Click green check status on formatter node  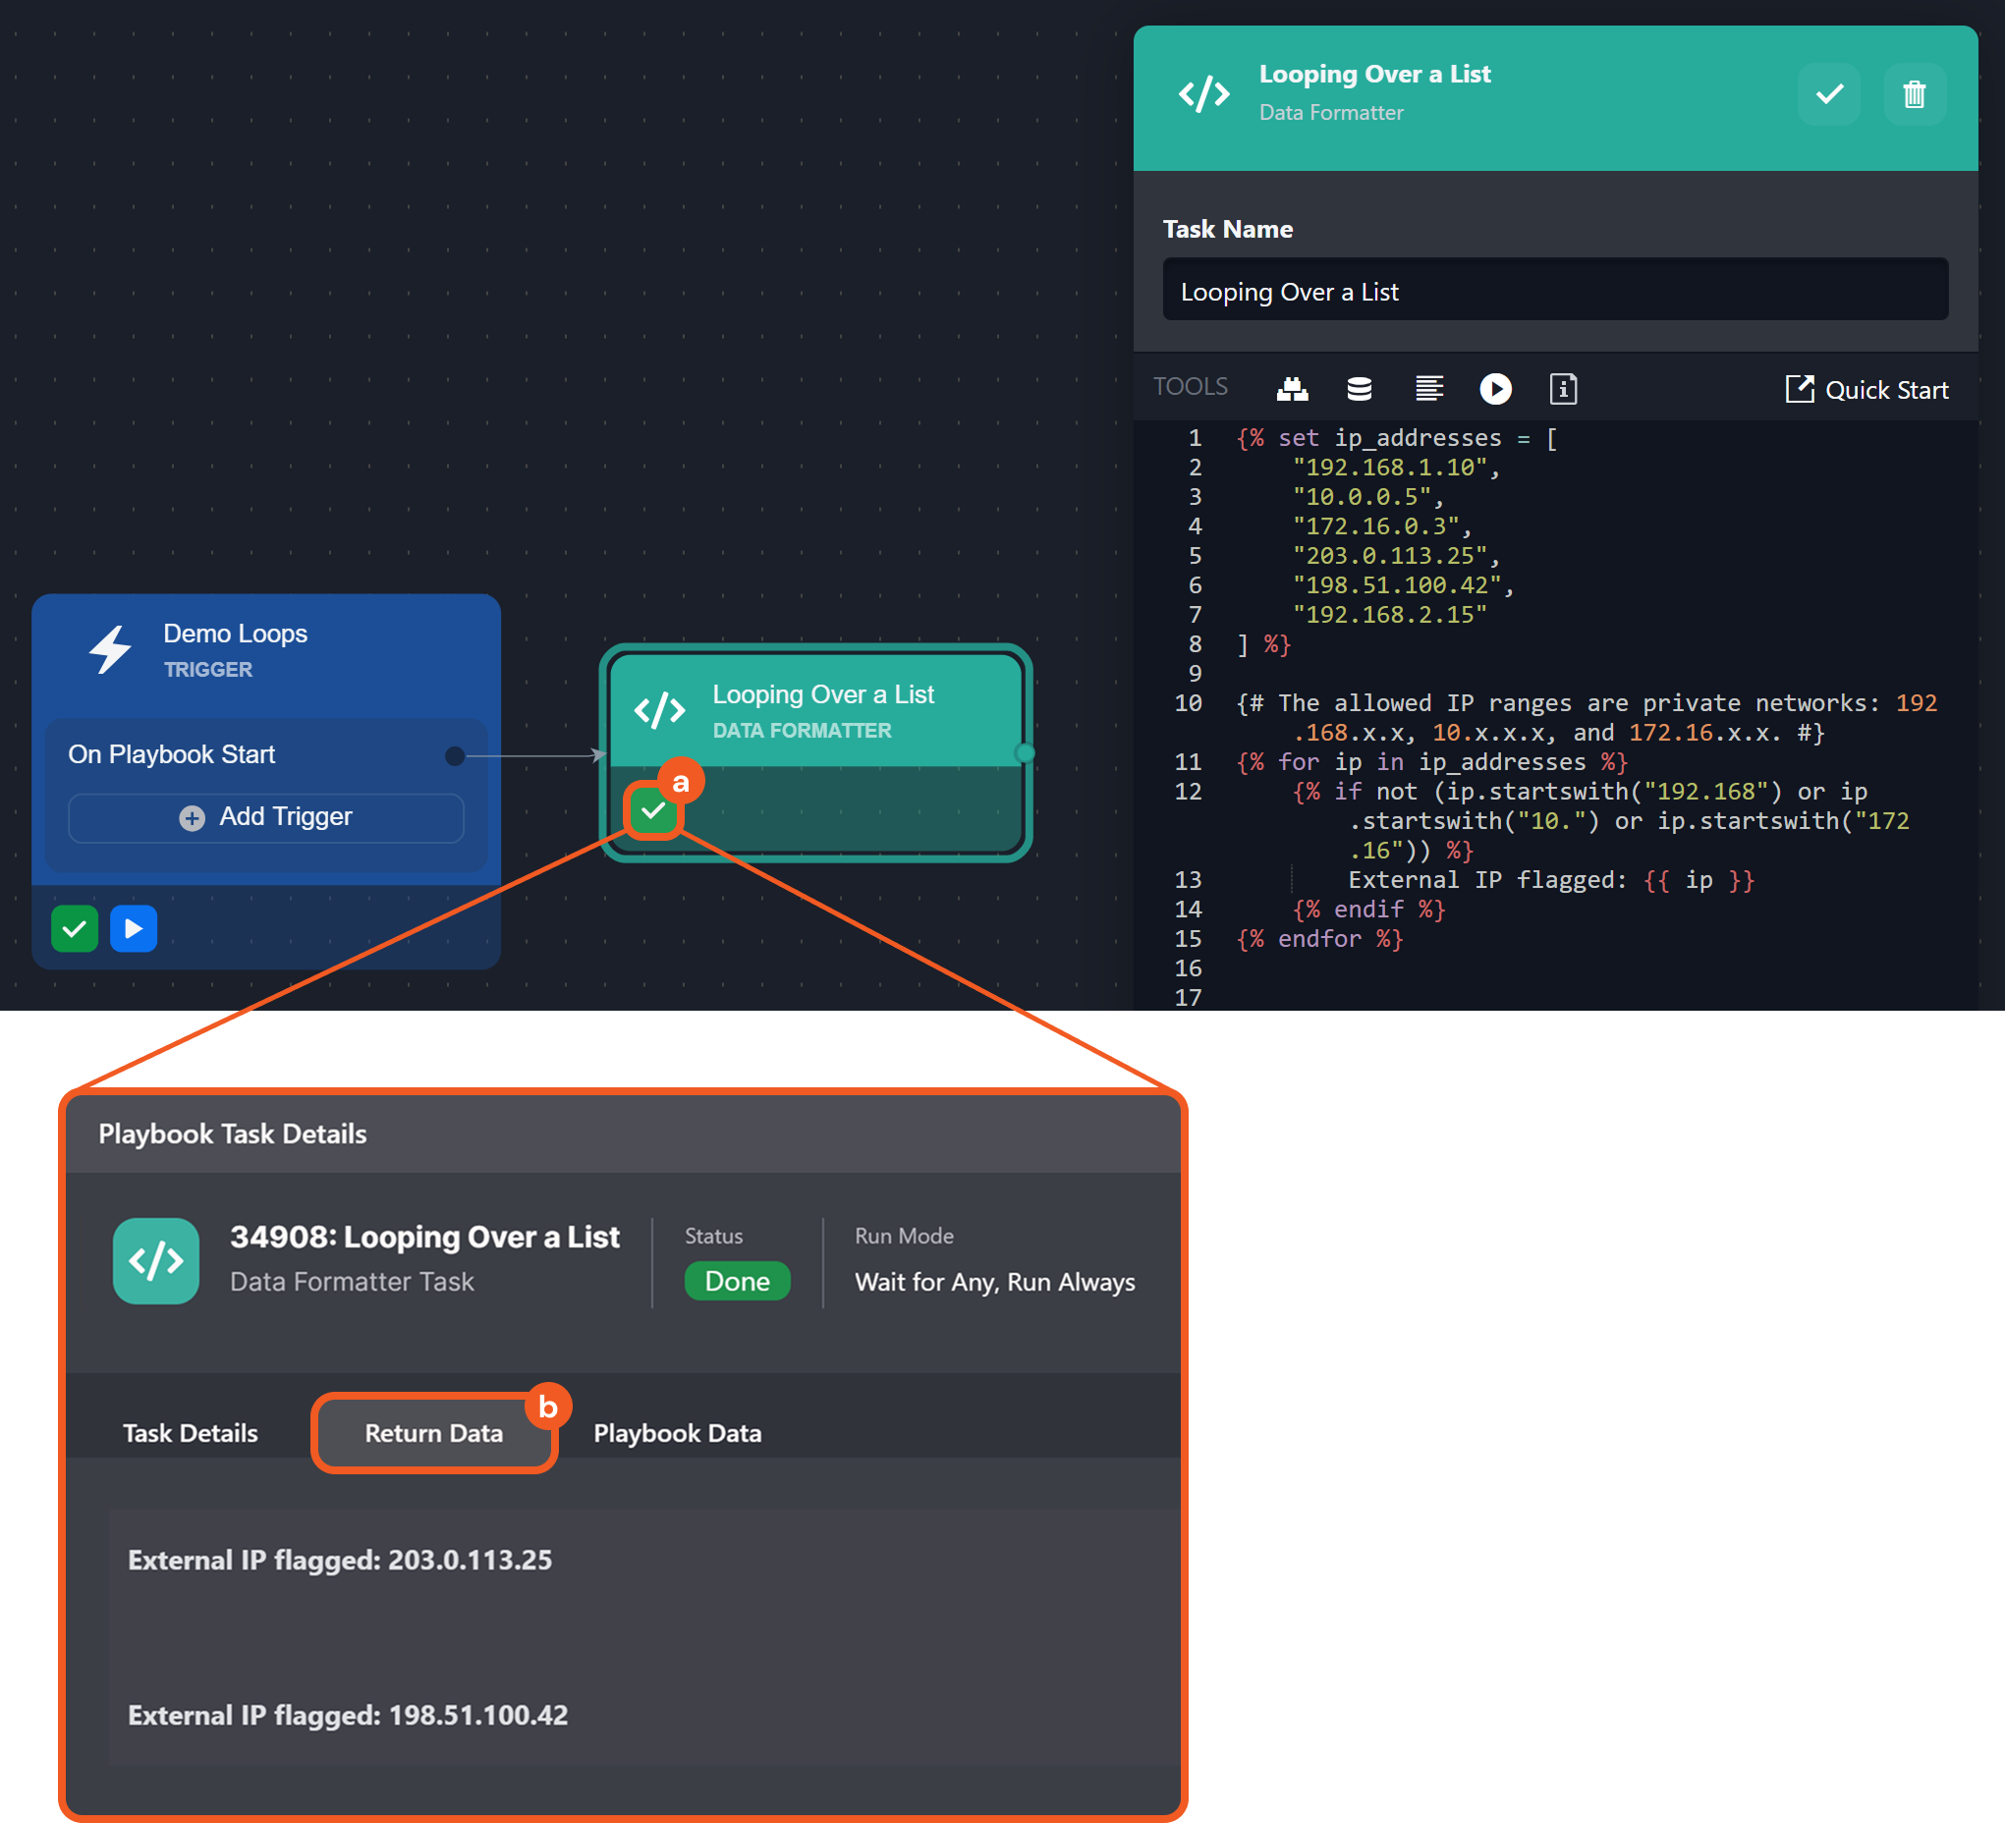coord(653,811)
